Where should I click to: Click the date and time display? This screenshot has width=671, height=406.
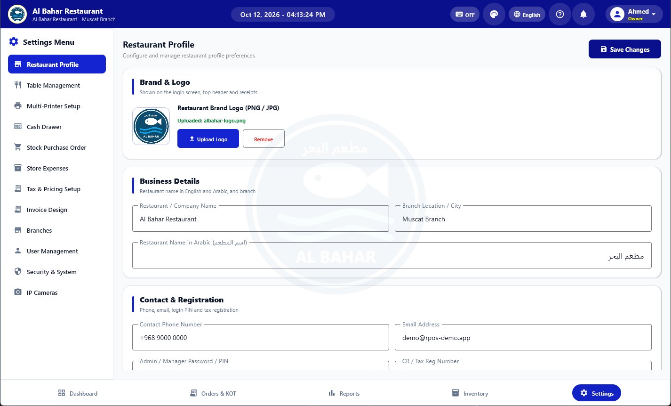[x=283, y=15]
